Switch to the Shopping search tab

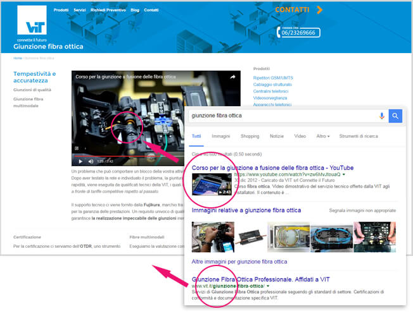250,136
